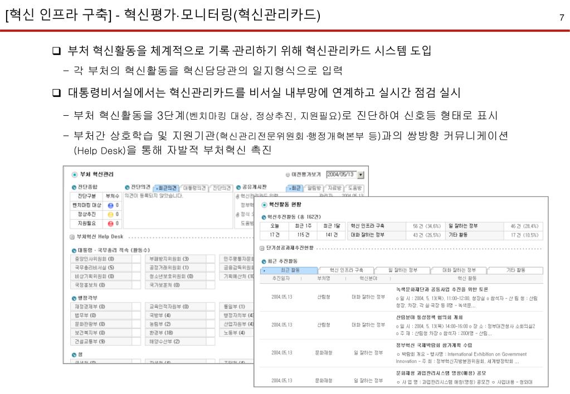The height and width of the screenshot is (394, 570).
Task: Open 정부혁신 국제박람회 참가계획 수립 entry
Action: pyautogui.click(x=433, y=346)
